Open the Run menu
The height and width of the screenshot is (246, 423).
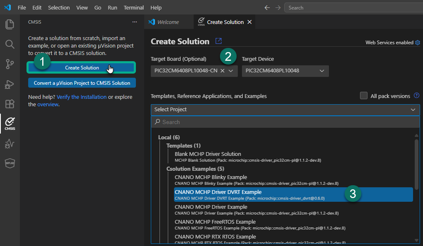point(113,7)
